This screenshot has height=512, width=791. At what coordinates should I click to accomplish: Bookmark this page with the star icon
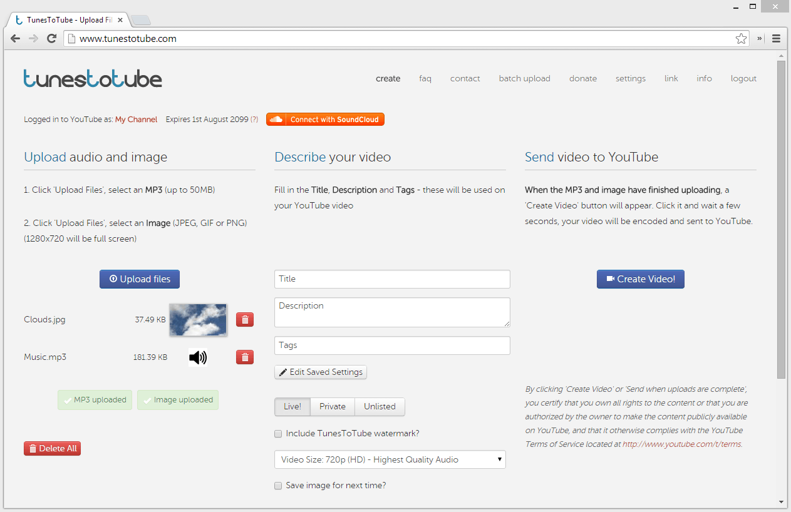(x=742, y=39)
